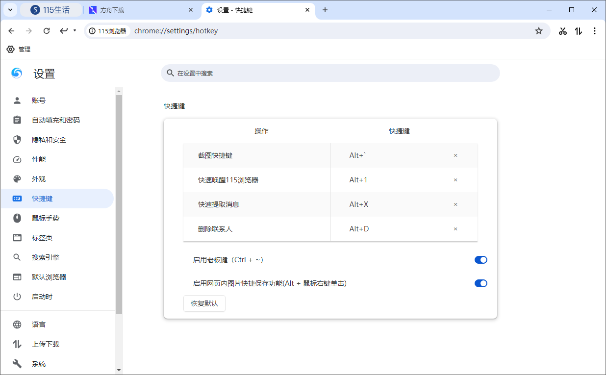The width and height of the screenshot is (606, 375).
Task: Open the tab search chevron
Action: [x=10, y=10]
